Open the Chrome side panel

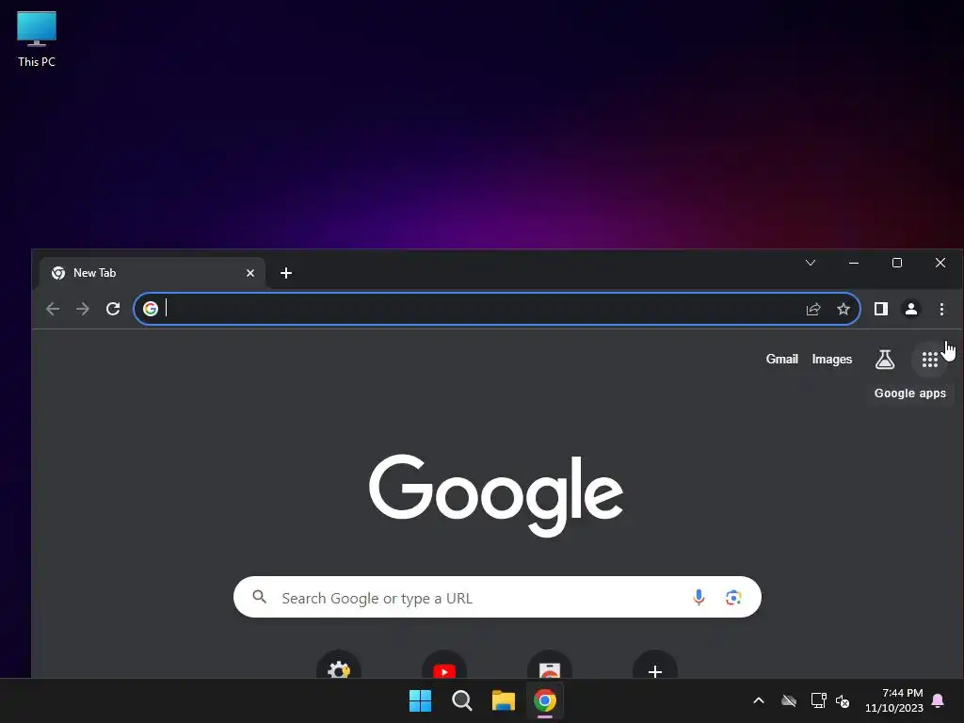pos(881,309)
